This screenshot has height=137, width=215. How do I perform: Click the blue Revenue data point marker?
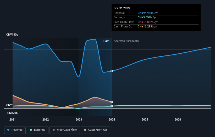(112, 71)
